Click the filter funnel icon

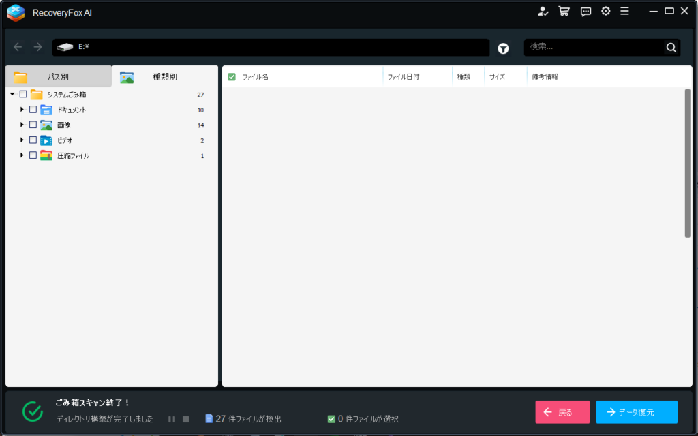503,48
